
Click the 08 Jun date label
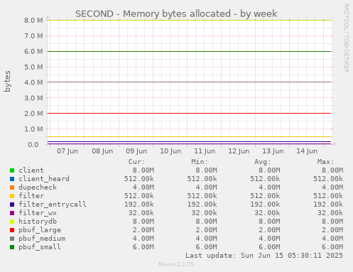[102, 151]
